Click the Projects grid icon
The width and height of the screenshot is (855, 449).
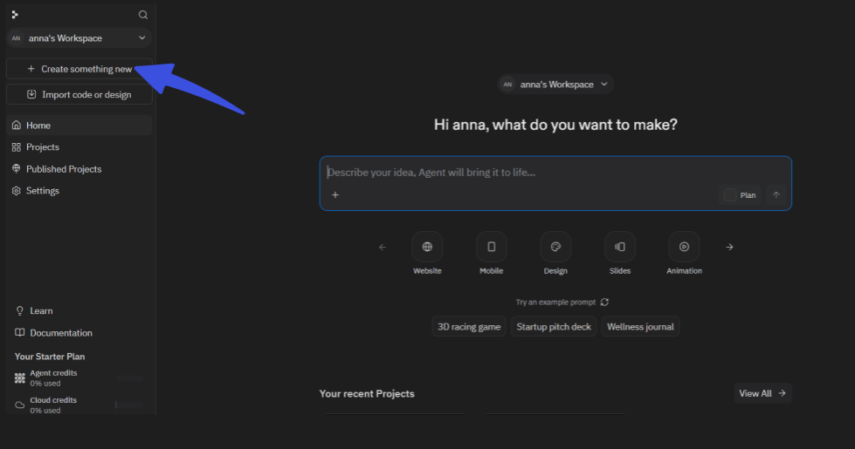(x=17, y=147)
